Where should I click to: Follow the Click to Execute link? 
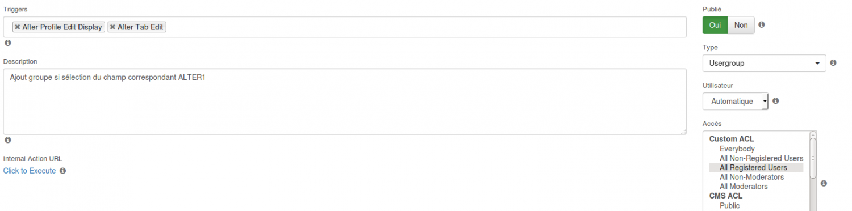[30, 171]
